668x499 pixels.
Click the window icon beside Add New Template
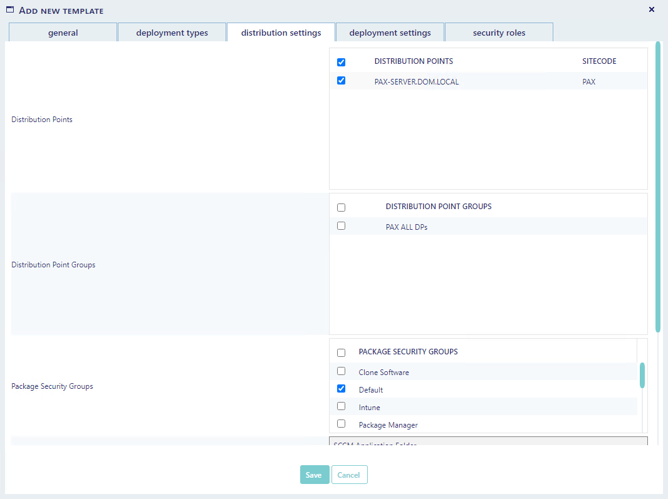point(10,10)
